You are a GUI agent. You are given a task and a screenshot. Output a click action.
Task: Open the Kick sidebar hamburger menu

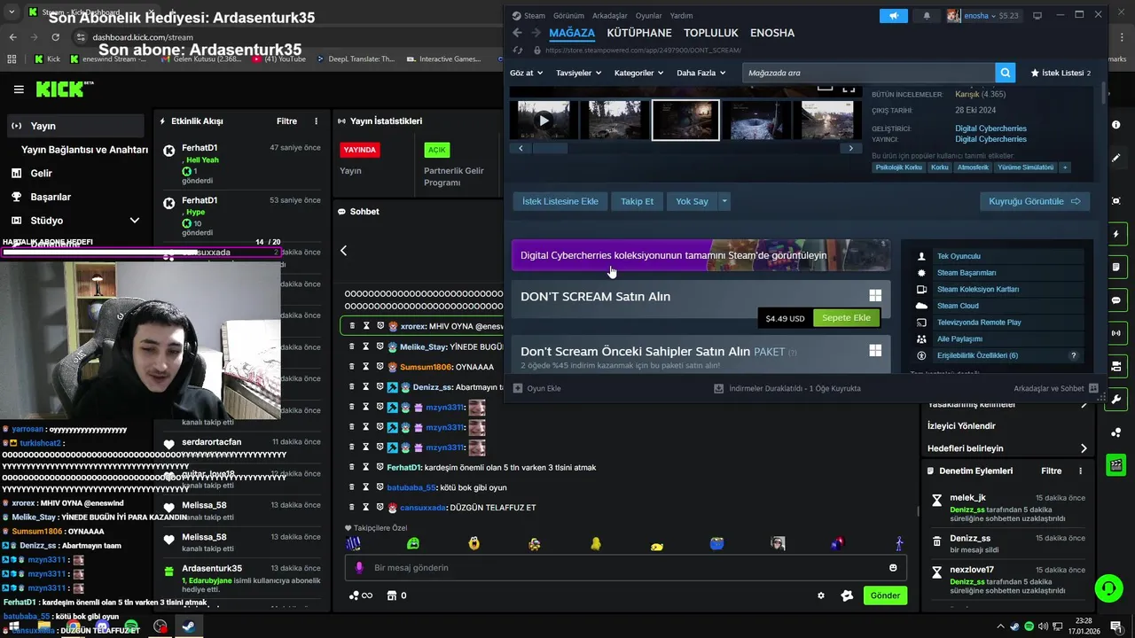click(19, 89)
